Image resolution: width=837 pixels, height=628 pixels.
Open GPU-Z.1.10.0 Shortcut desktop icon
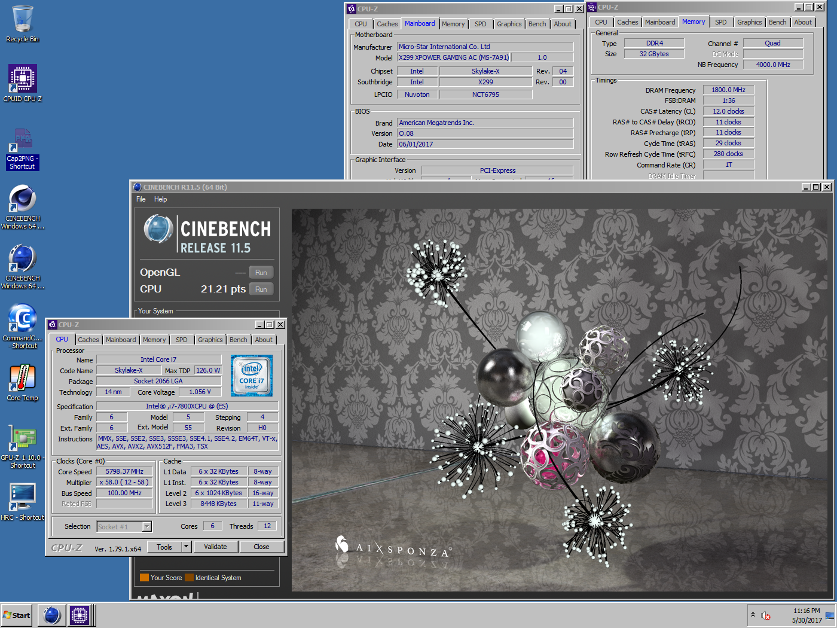coord(22,446)
